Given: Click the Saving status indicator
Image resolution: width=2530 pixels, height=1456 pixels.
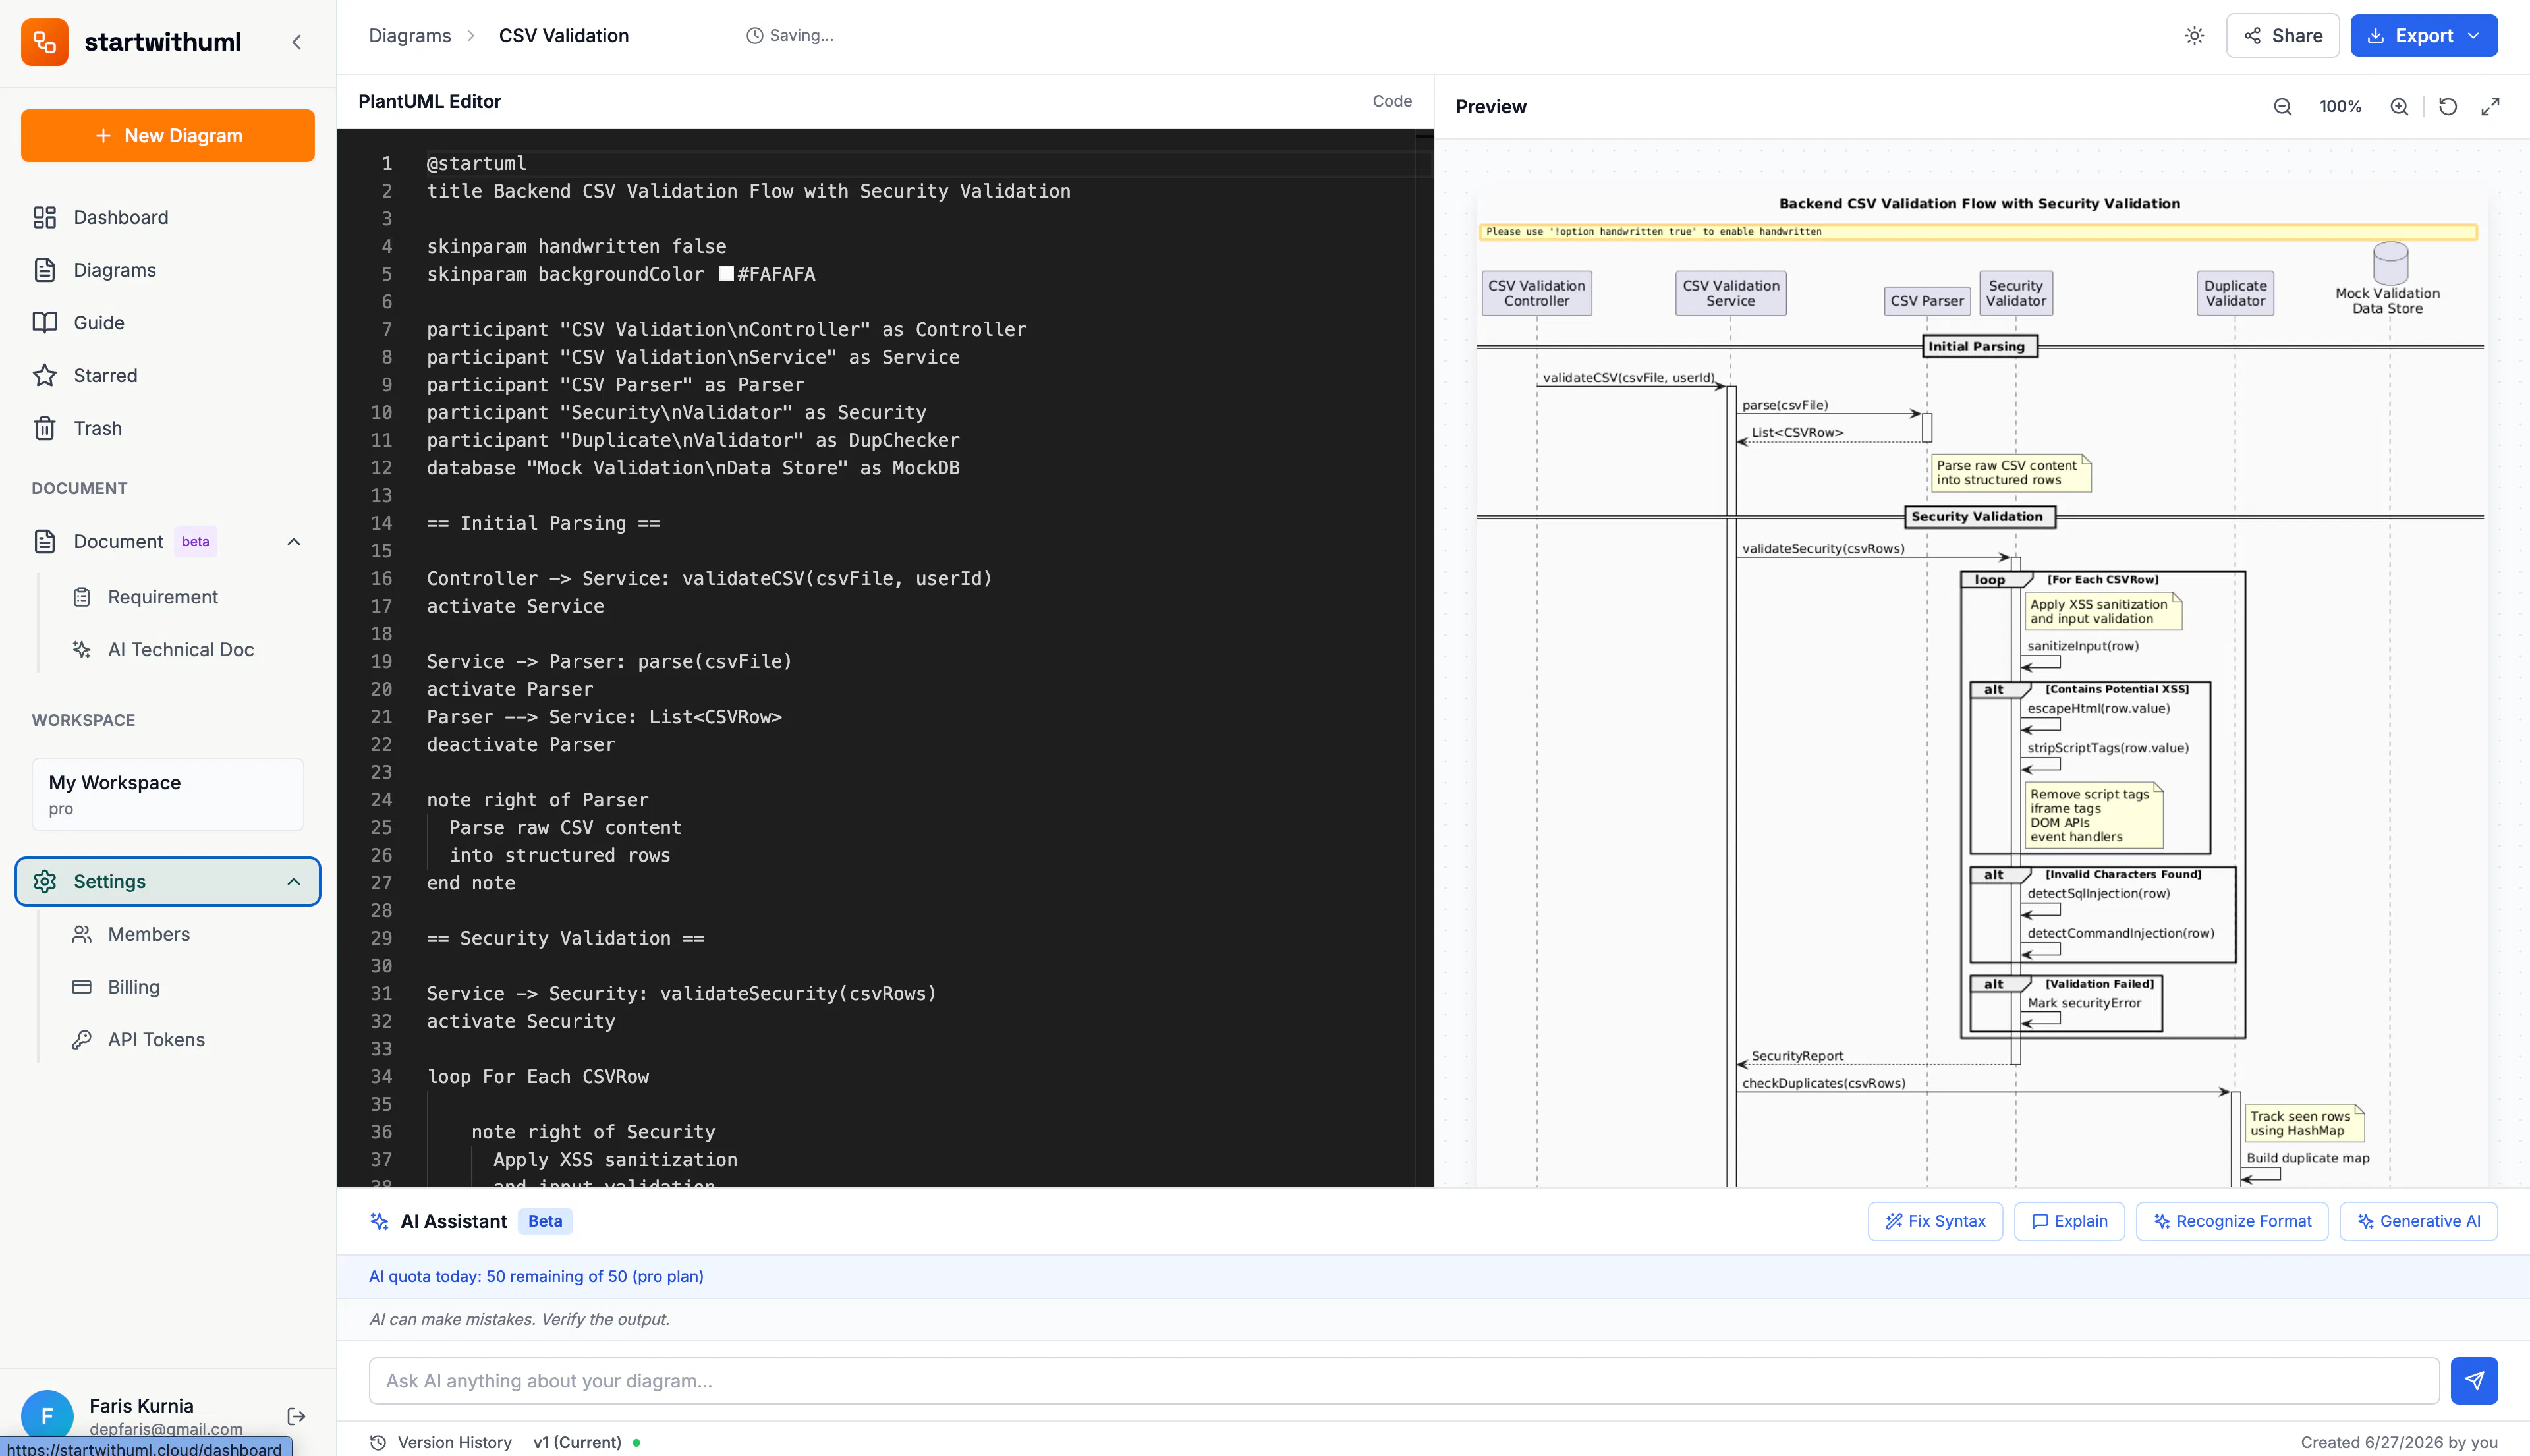Looking at the screenshot, I should point(789,35).
